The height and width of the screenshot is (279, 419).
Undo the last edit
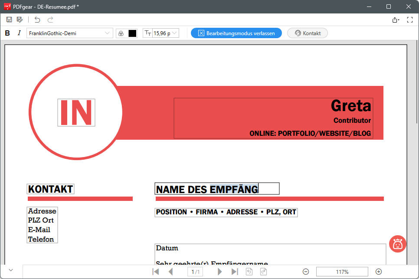pyautogui.click(x=37, y=20)
